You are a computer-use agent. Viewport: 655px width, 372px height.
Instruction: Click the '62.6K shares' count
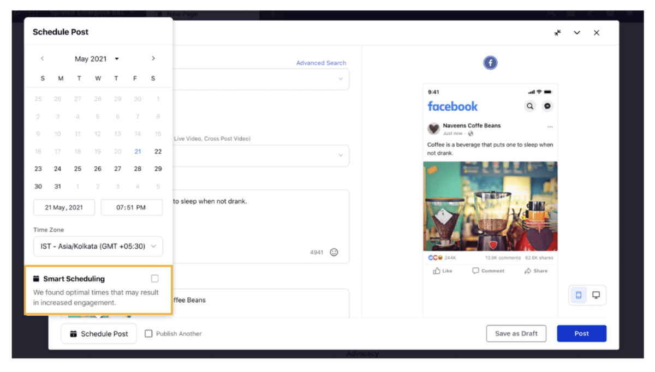539,257
